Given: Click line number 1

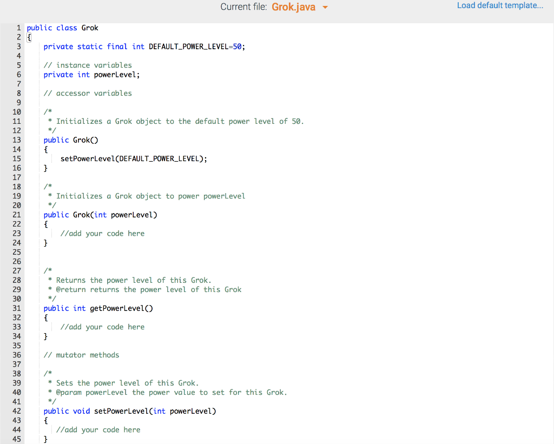Looking at the screenshot, I should click(x=18, y=28).
